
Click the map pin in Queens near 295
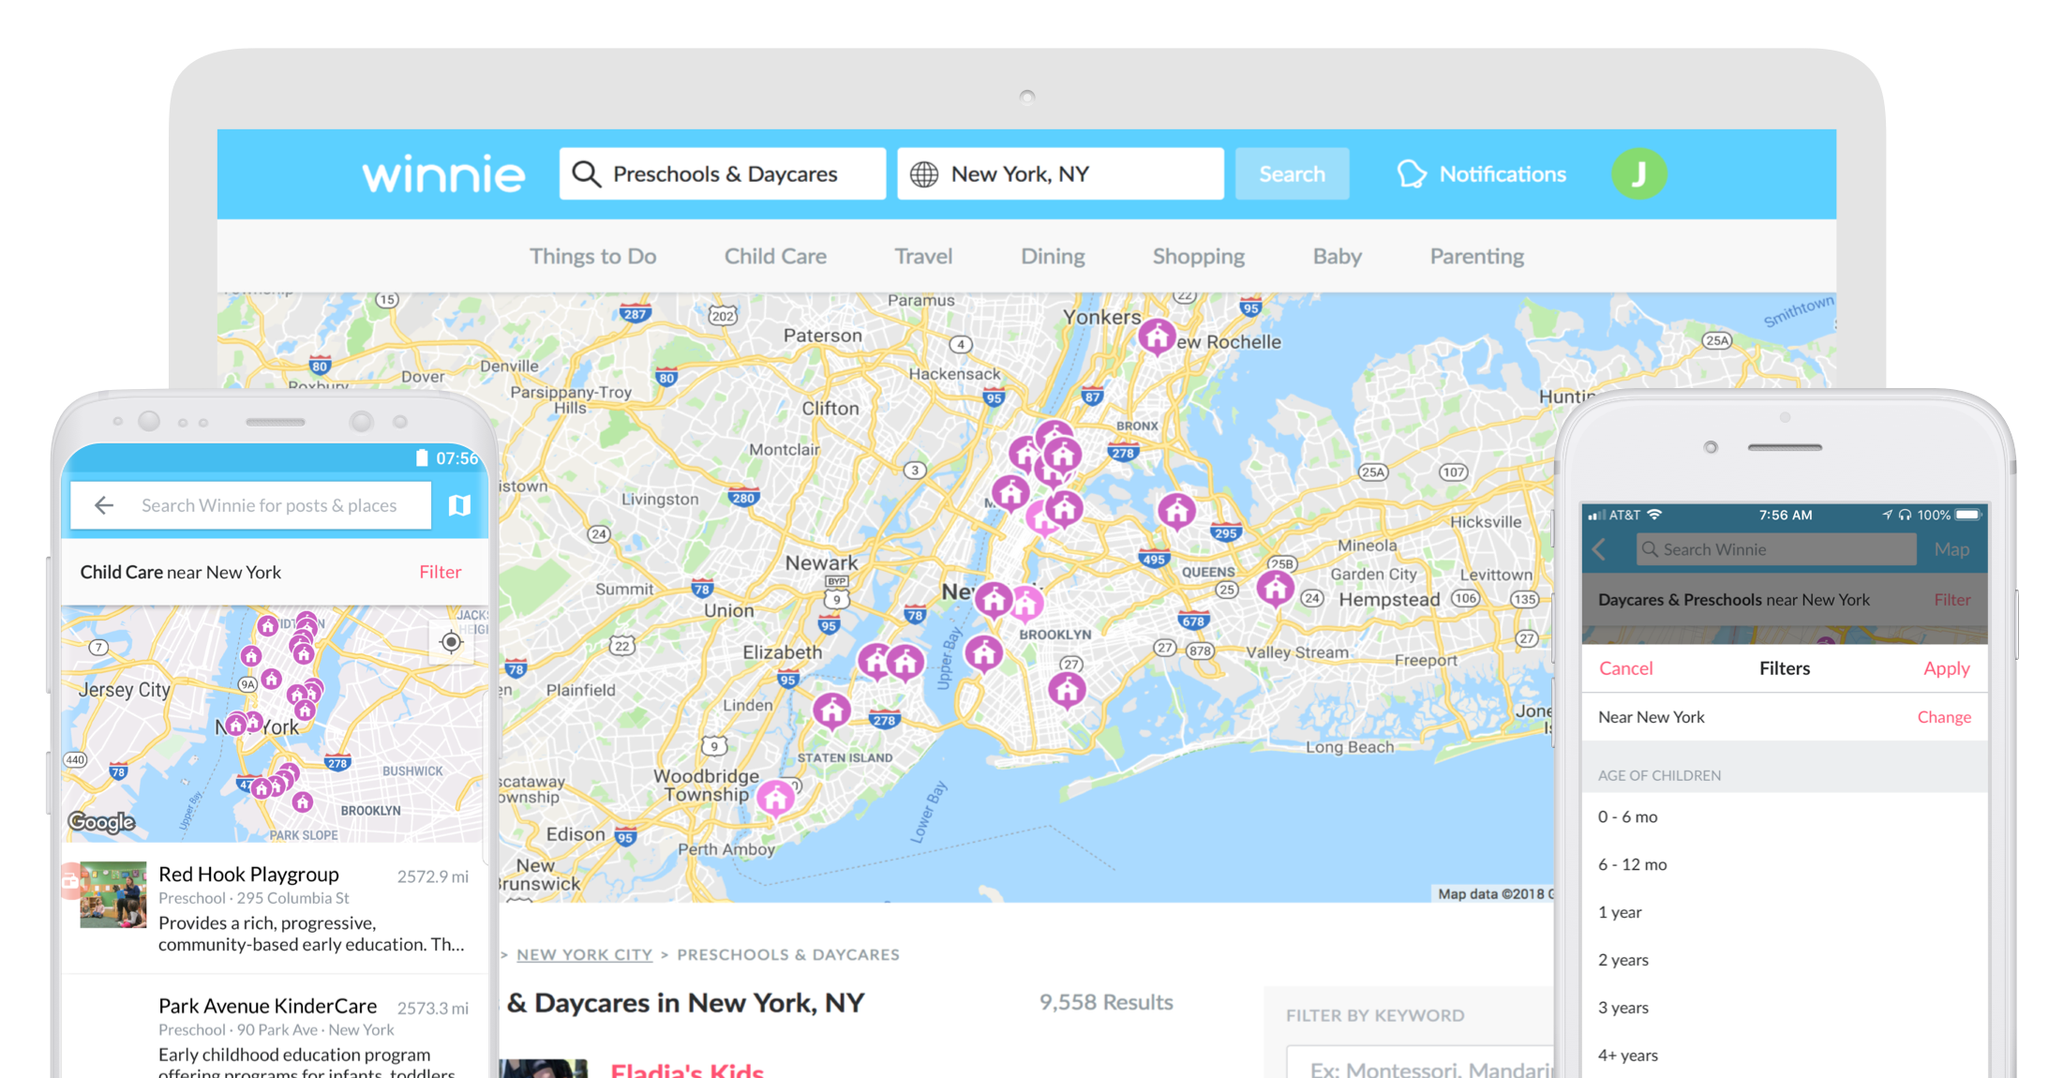pos(1176,511)
